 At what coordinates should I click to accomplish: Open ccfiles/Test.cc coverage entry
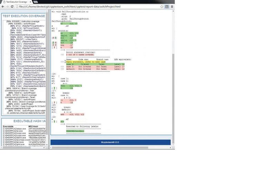point(24,39)
